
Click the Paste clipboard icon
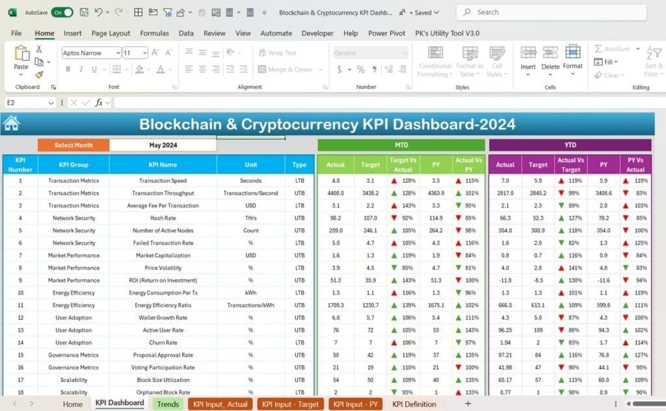(x=21, y=54)
